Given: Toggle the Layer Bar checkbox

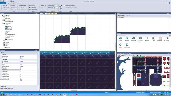Looking at the screenshot, I should 10,5.
